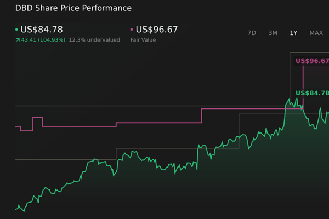Click the DBD Share Price Performance title
The width and height of the screenshot is (329, 219).
73,8
